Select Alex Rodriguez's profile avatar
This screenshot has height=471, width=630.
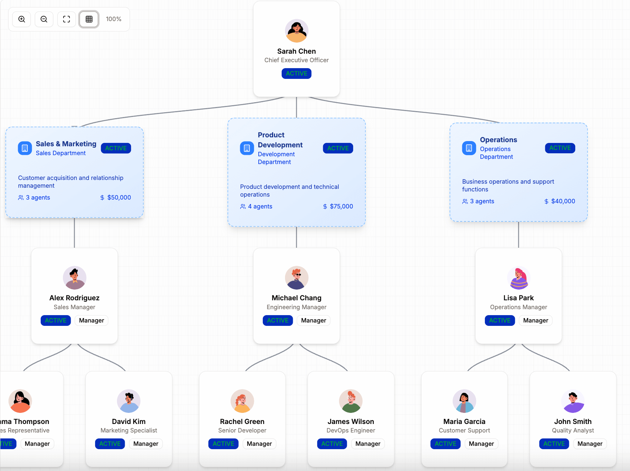tap(74, 277)
